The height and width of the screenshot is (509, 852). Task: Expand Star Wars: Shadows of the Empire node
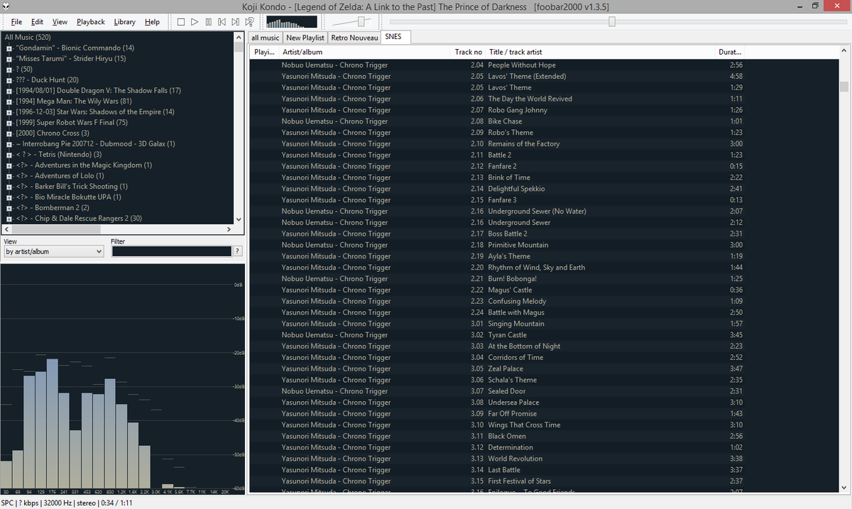coord(9,111)
